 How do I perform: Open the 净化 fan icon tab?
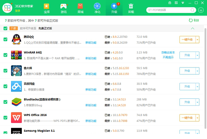(97, 9)
